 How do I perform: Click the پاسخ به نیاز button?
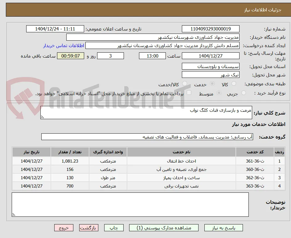pos(223,228)
